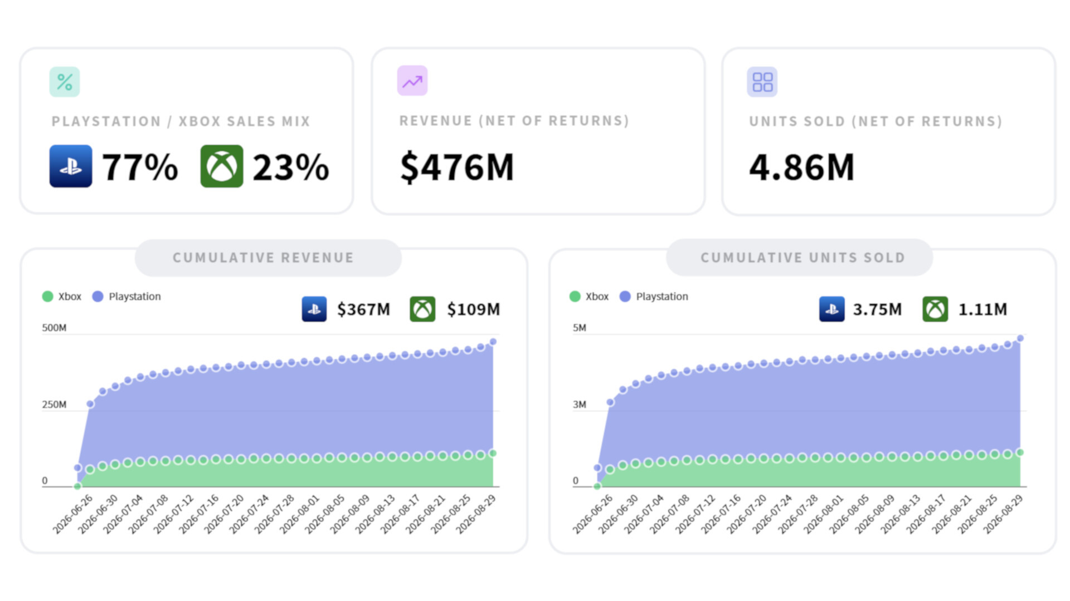Click the 3.75M PlayStation units total
The image size is (1070, 601).
coord(877,309)
